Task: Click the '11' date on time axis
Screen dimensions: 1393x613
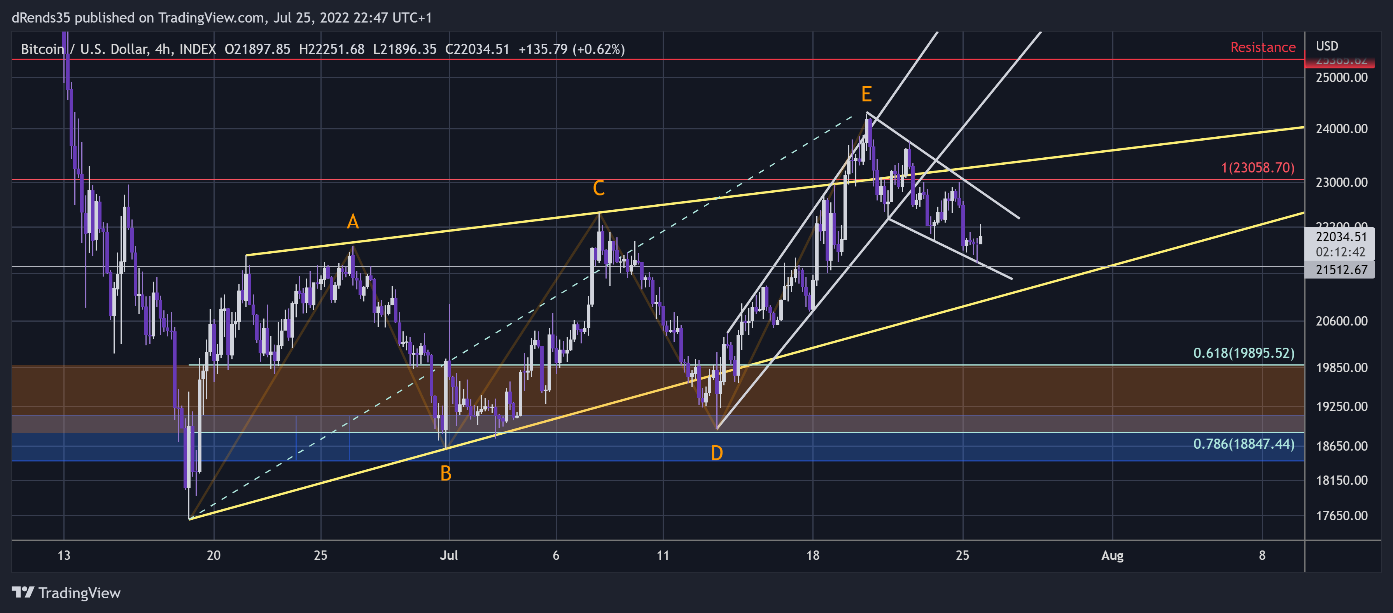Action: 663,555
